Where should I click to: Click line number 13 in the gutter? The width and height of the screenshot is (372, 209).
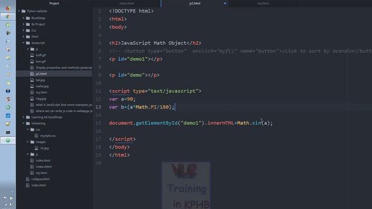[x=98, y=107]
